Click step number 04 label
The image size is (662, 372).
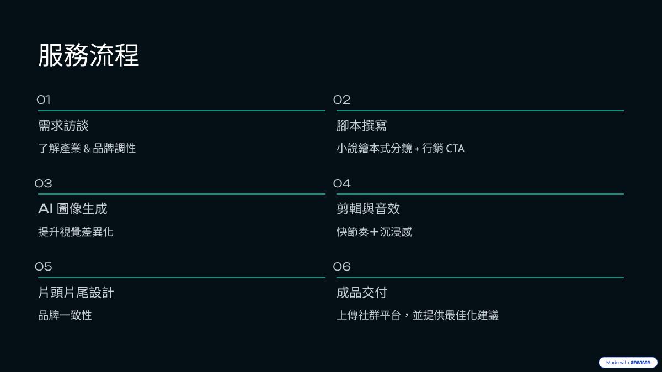coord(342,184)
